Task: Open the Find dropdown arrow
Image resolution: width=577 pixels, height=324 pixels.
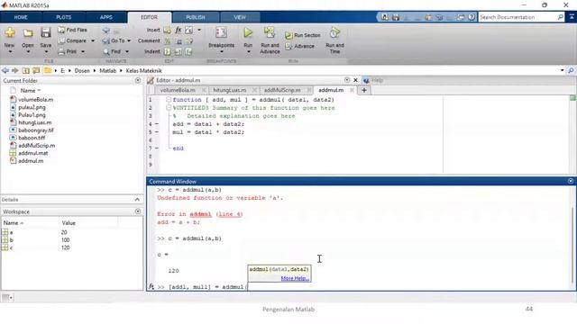Action: pyautogui.click(x=127, y=52)
